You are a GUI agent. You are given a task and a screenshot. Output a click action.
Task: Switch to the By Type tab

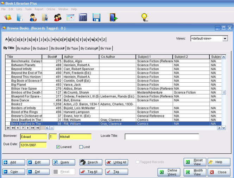point(72,48)
